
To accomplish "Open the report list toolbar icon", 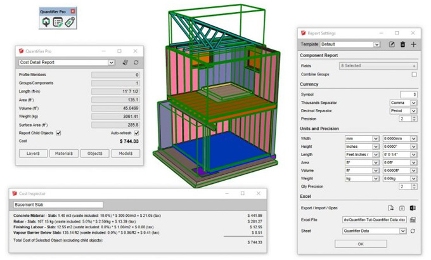I will [x=58, y=22].
